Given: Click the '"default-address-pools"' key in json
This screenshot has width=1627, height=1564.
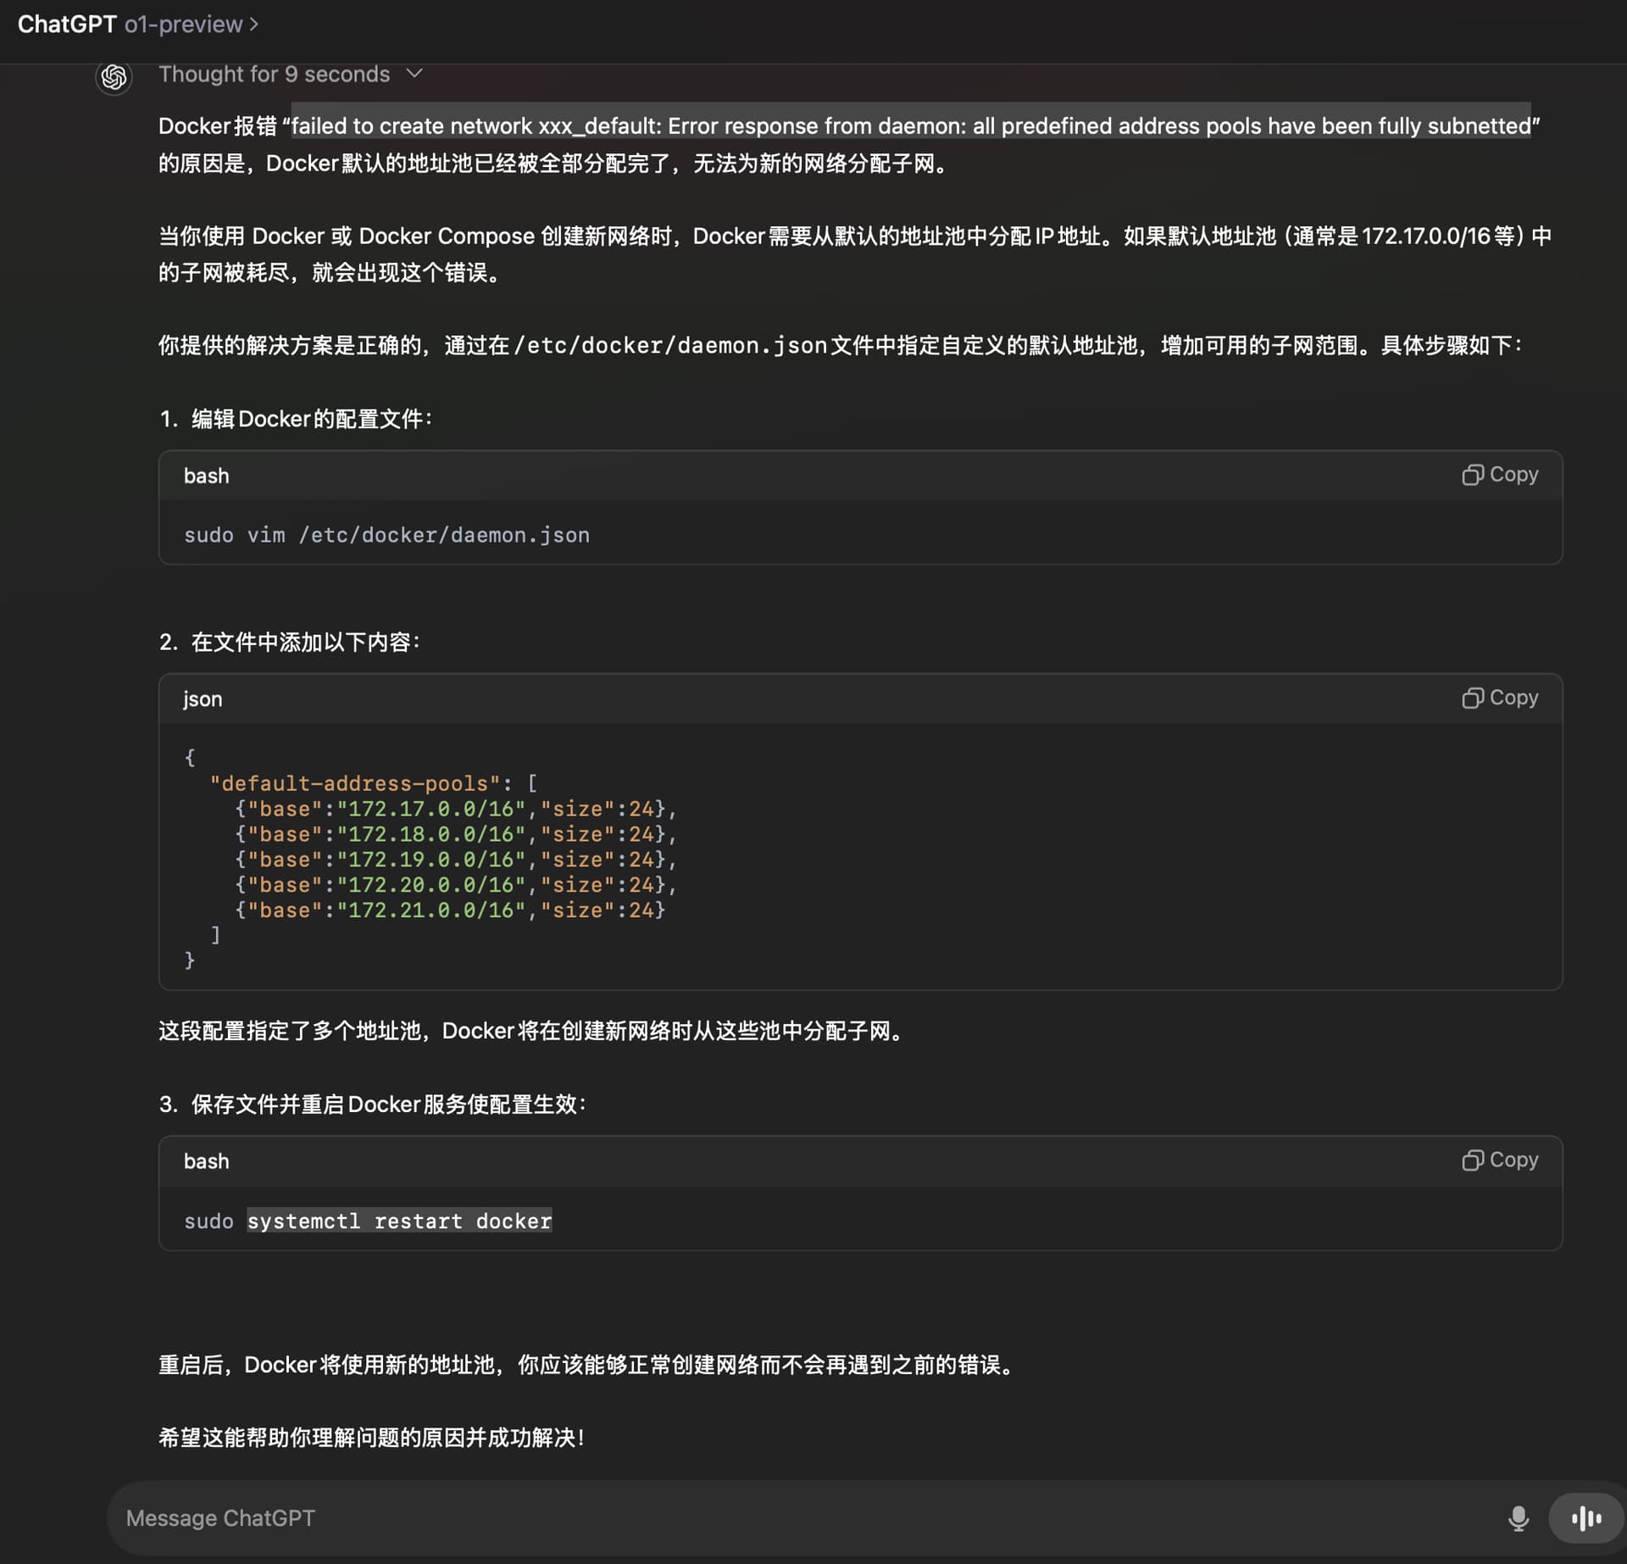Looking at the screenshot, I should click(x=355, y=783).
